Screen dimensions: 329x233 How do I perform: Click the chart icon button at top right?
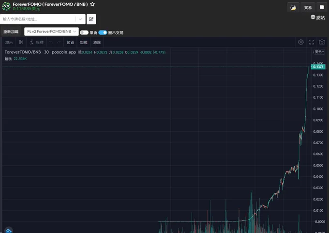293,8
